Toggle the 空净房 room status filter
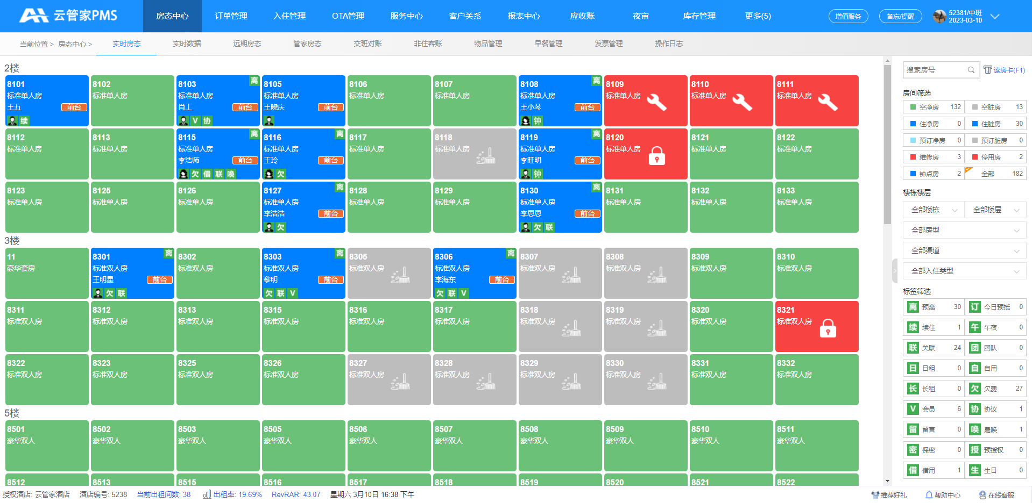The height and width of the screenshot is (503, 1032). 934,107
